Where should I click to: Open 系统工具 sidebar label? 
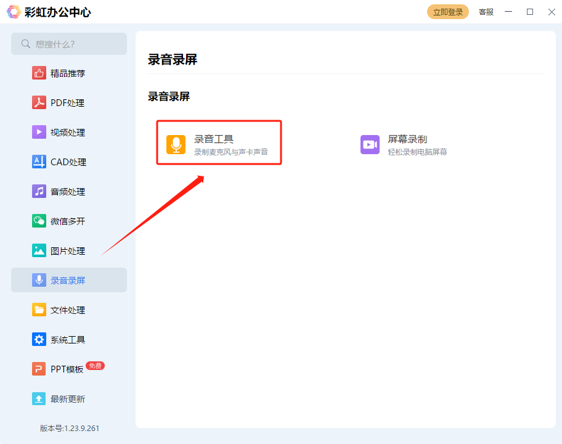68,340
